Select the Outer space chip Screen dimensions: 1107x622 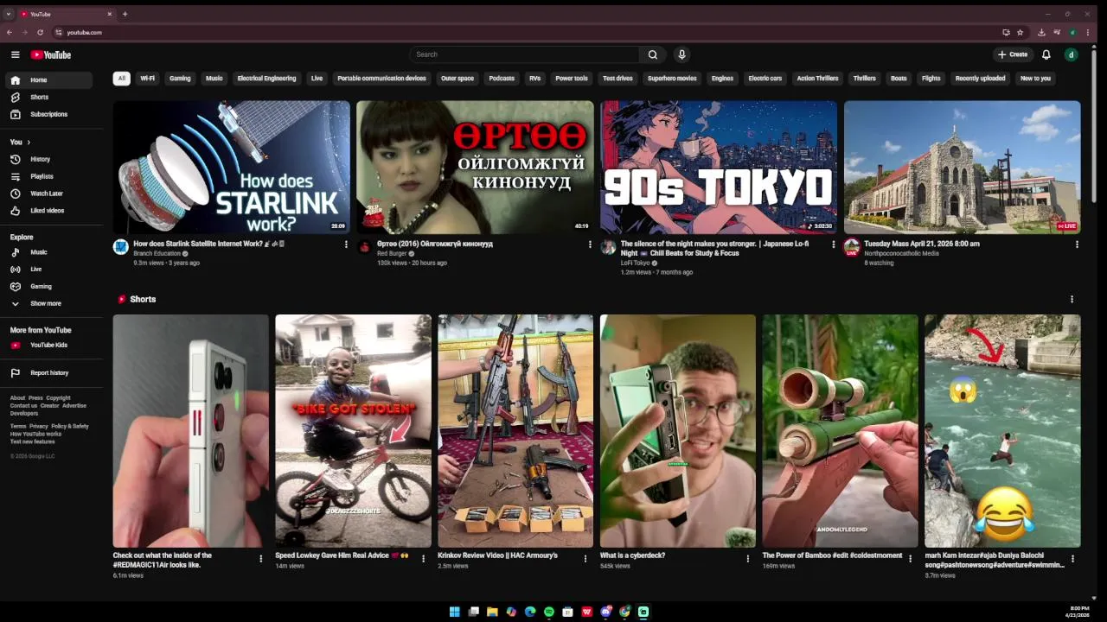coord(458,79)
